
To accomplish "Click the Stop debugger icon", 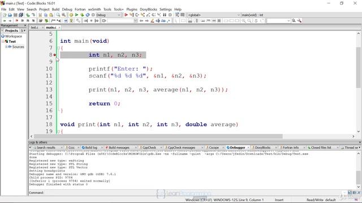I will click(x=170, y=15).
